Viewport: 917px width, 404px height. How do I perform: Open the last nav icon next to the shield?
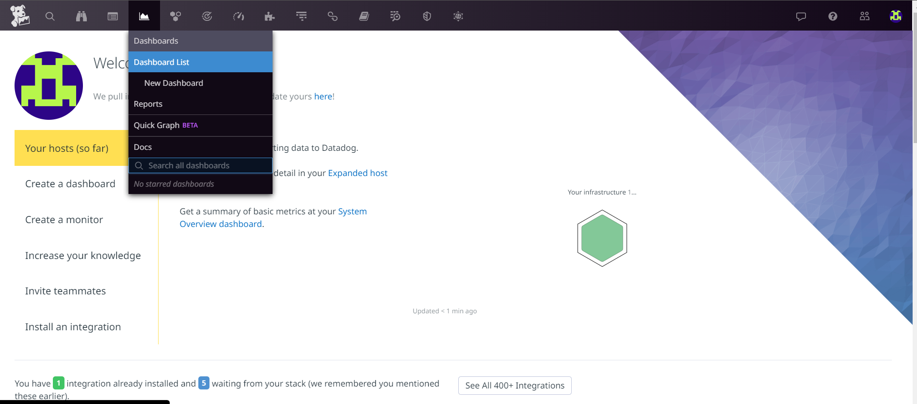click(x=458, y=16)
